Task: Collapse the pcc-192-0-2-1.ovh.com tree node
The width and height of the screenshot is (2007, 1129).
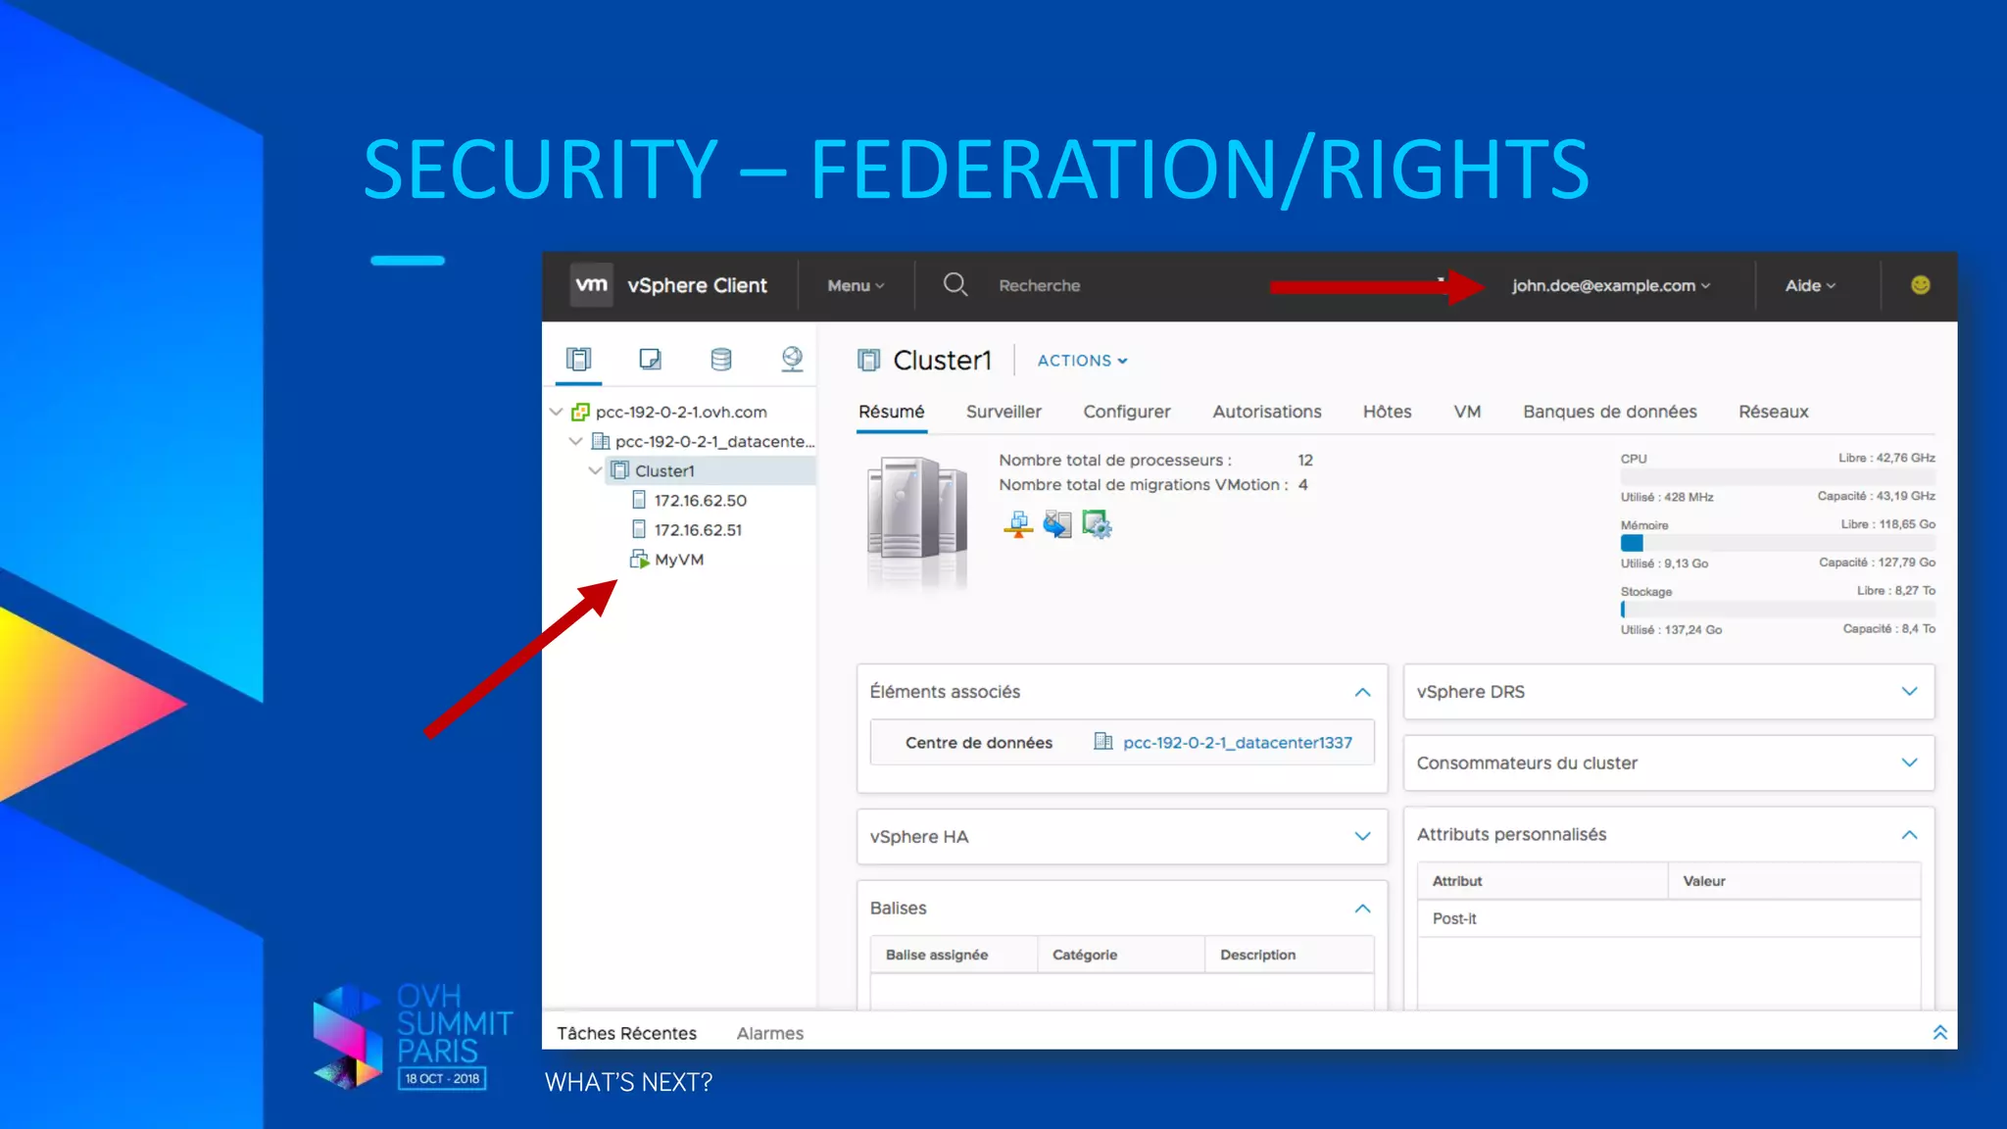Action: coord(557,412)
